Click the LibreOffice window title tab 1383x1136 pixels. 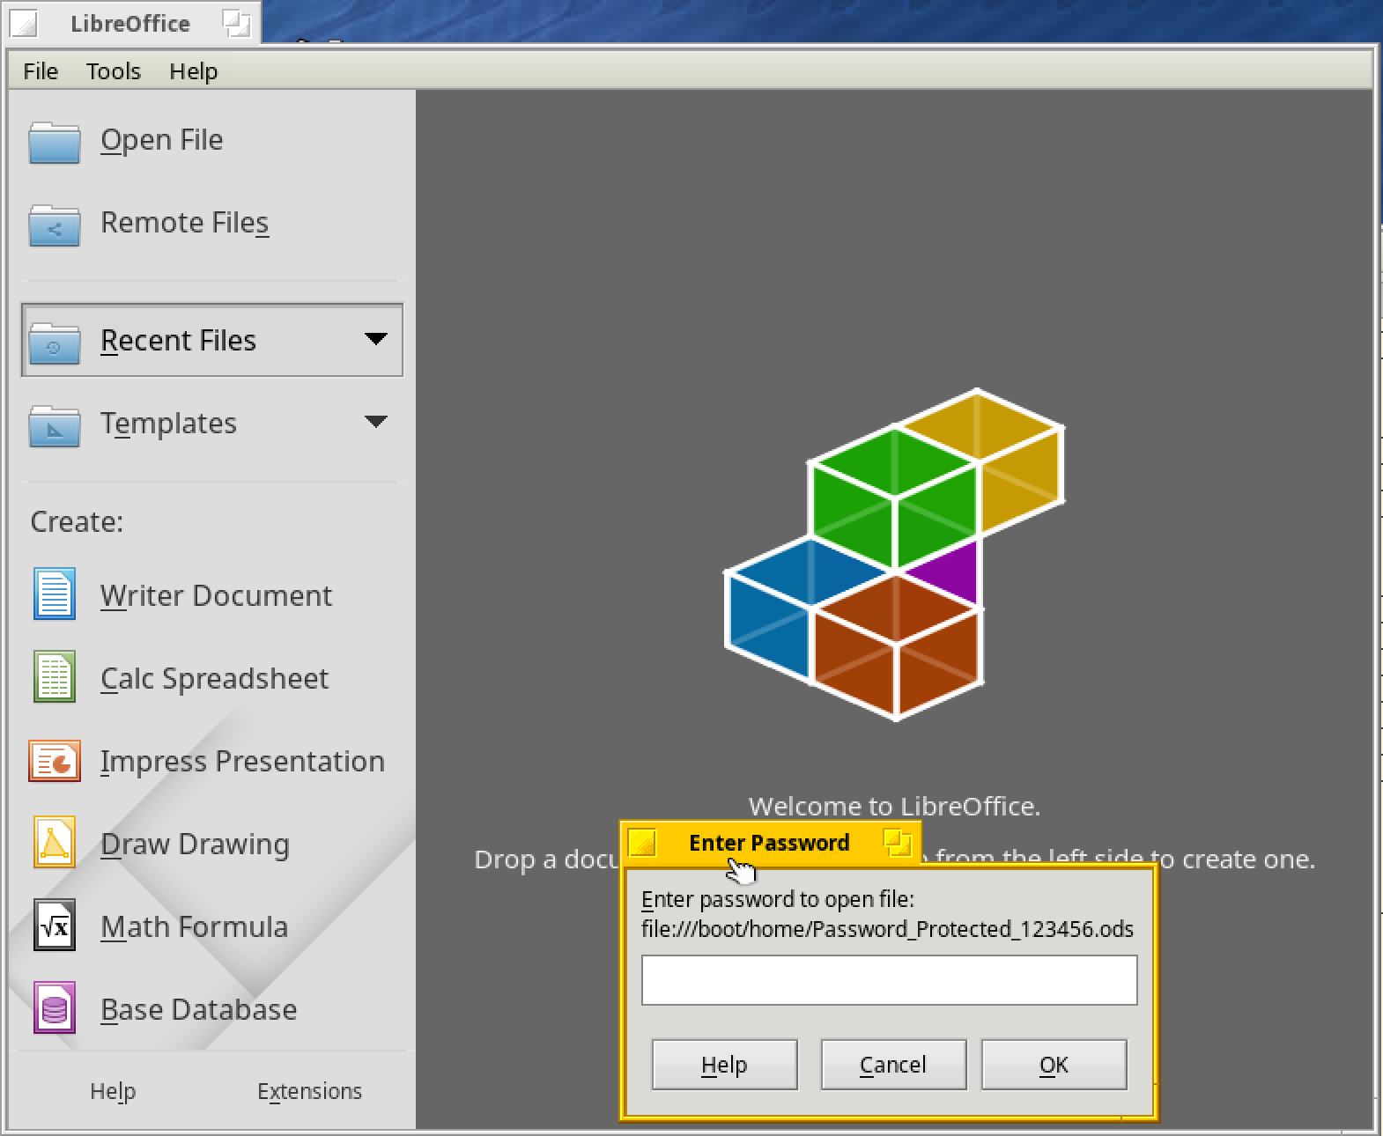click(130, 23)
